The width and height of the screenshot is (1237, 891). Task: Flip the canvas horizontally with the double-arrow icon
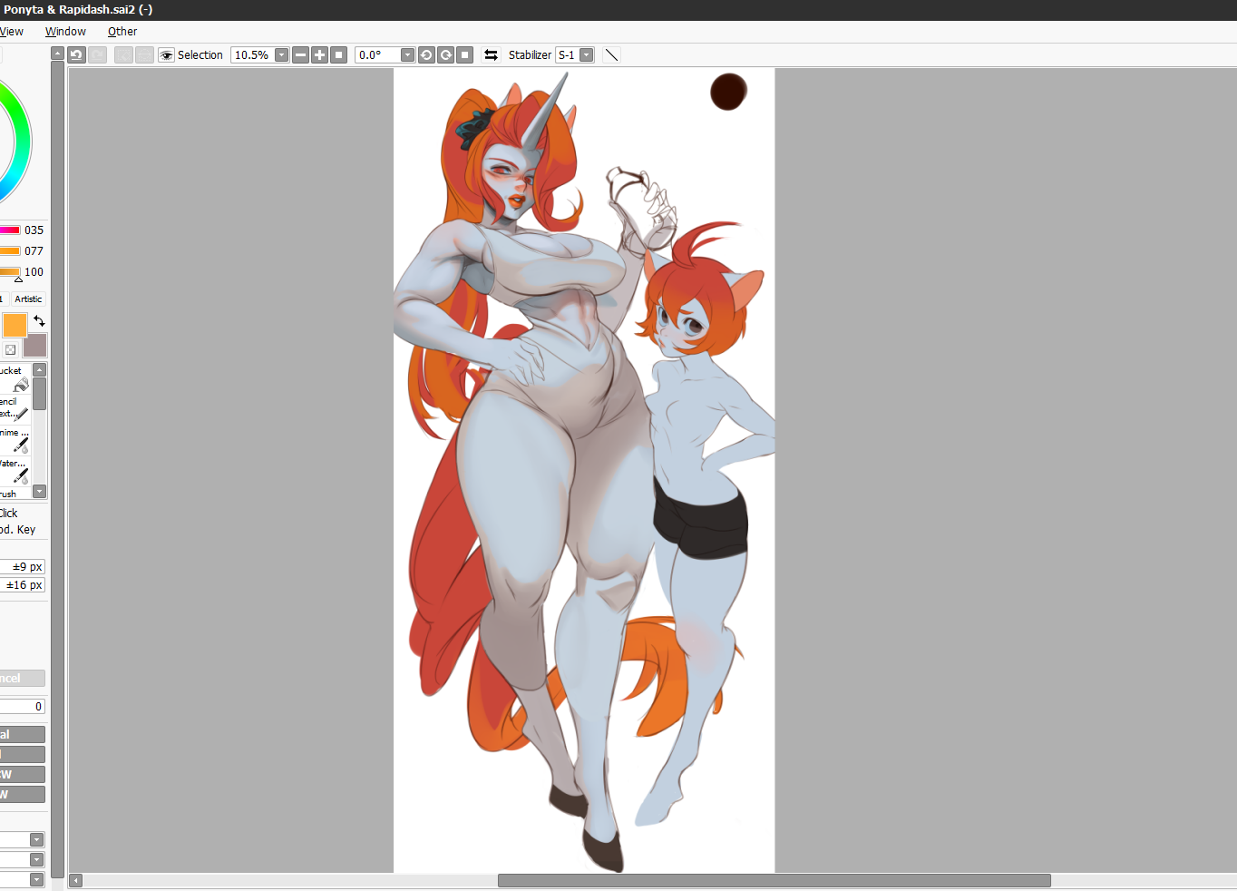[491, 54]
